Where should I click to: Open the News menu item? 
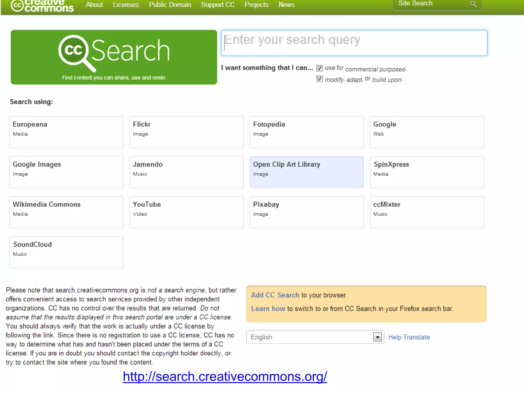pos(287,5)
